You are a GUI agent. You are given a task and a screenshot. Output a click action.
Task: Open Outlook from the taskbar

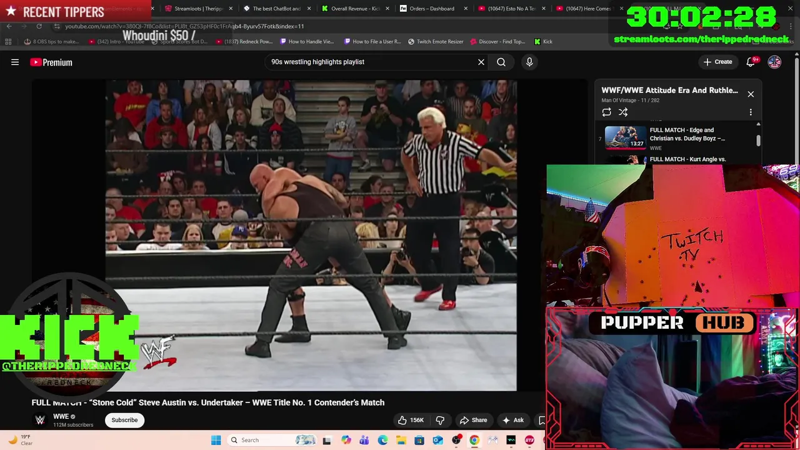click(437, 440)
